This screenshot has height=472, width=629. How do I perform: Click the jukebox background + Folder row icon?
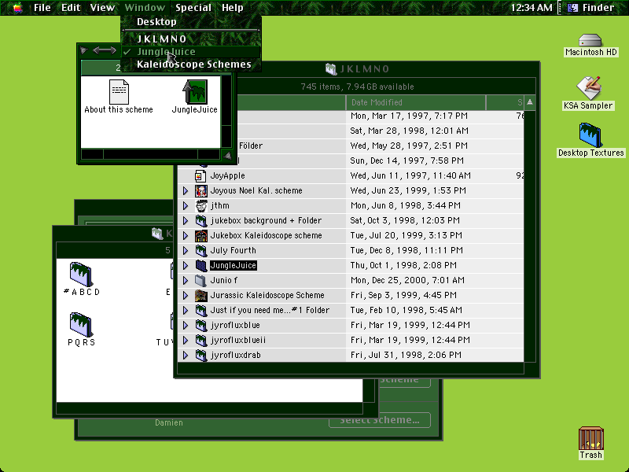tap(200, 220)
